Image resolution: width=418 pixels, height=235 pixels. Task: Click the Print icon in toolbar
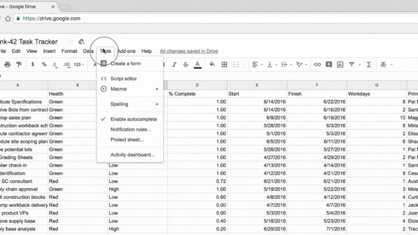tap(7, 64)
